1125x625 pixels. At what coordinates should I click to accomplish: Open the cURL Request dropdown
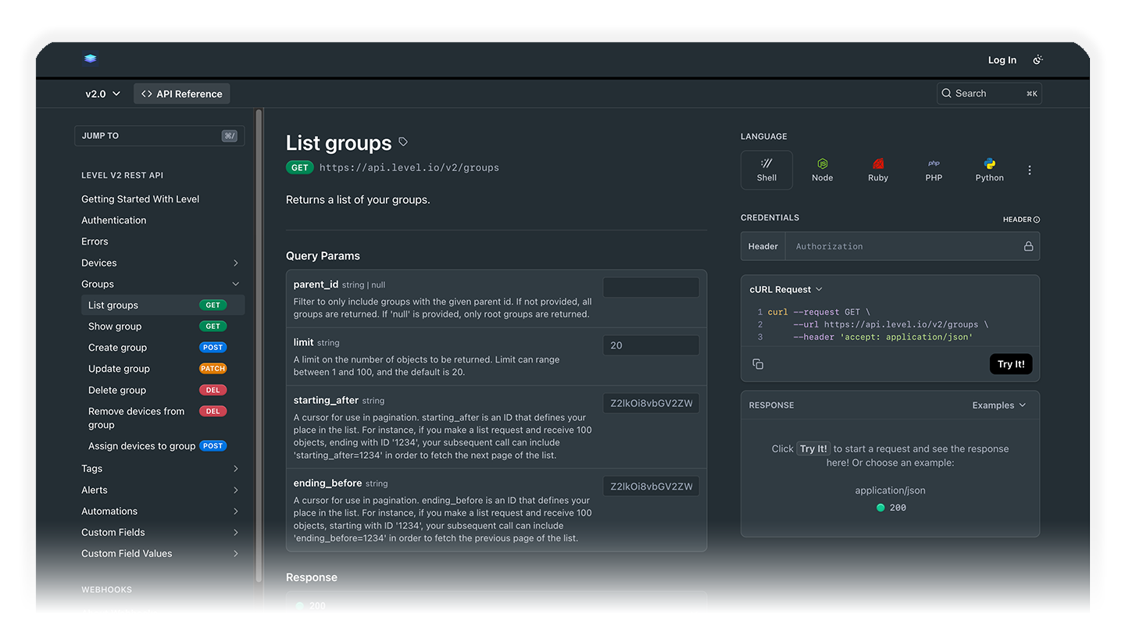pyautogui.click(x=786, y=289)
